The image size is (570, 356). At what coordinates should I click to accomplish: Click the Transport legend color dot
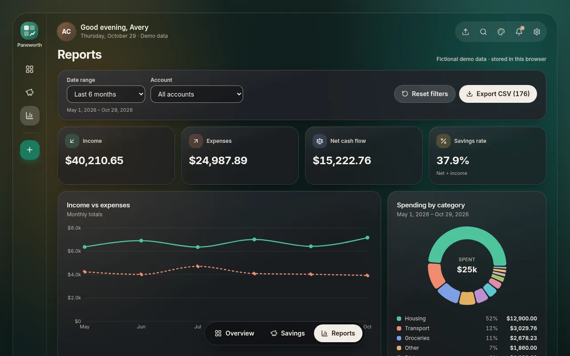[399, 328]
